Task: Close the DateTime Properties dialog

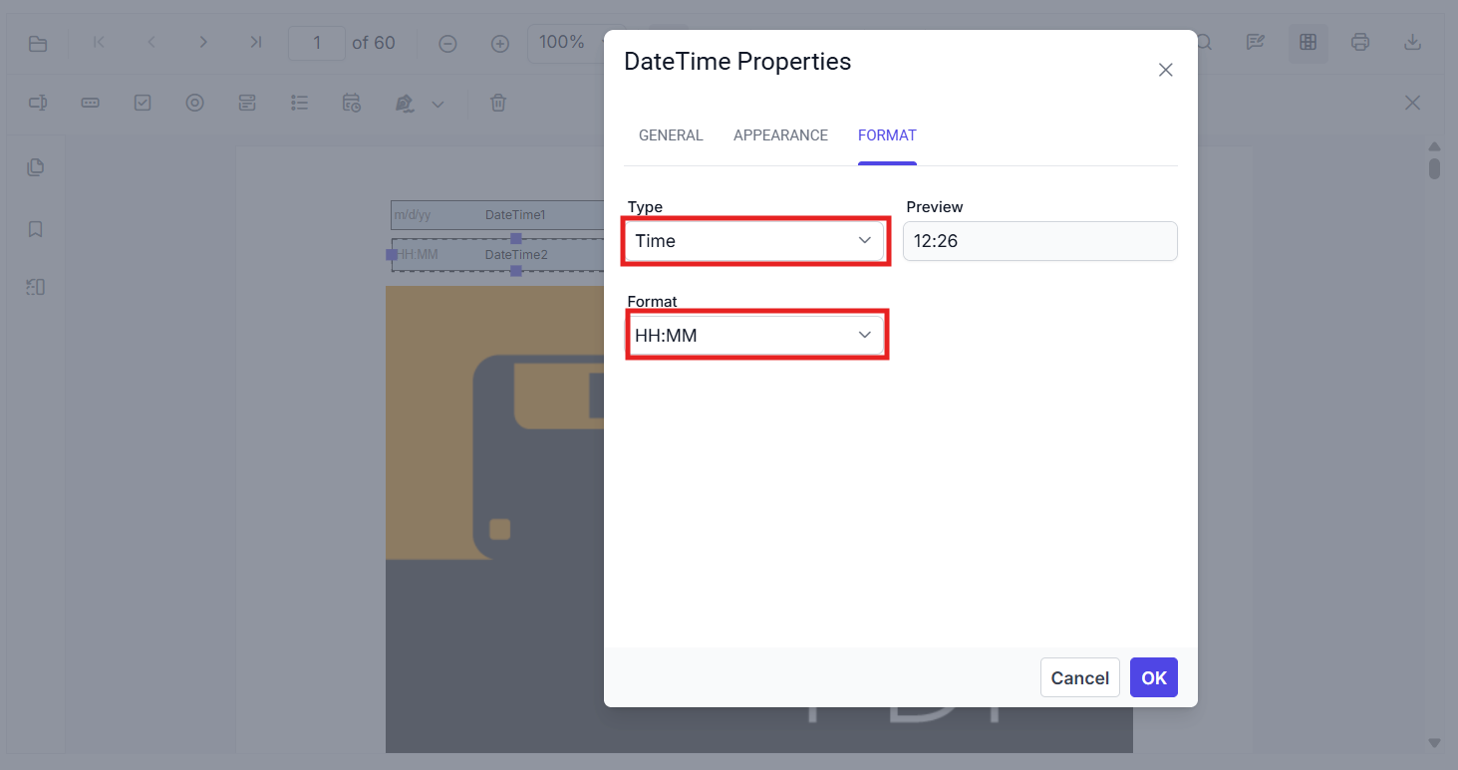Action: (x=1165, y=70)
